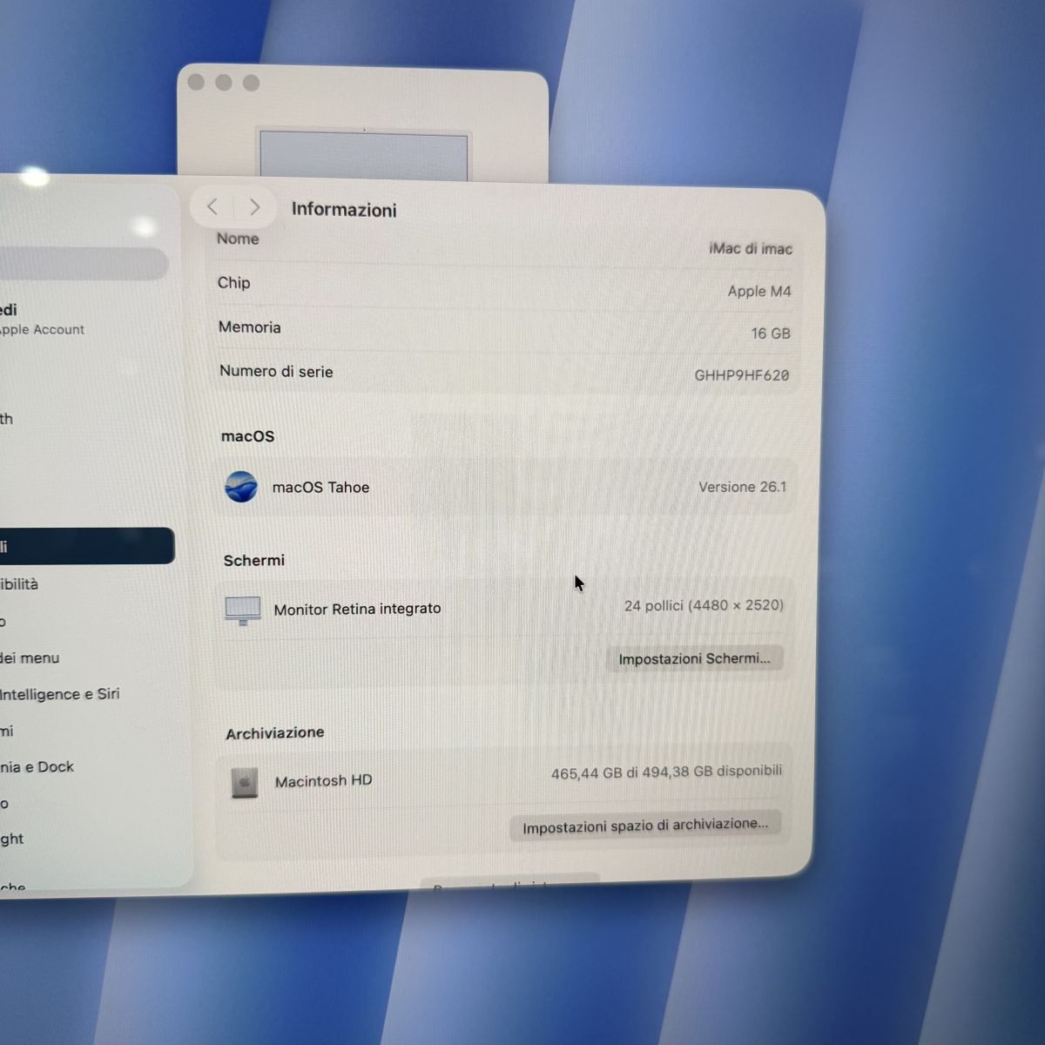Close the background window

(x=196, y=83)
